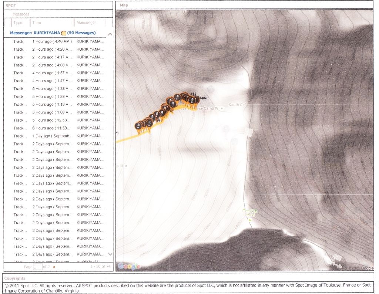Image resolution: width=379 pixels, height=294 pixels.
Task: Collapse the KURIKIYAMA messenger group chevron
Action: pos(110,34)
